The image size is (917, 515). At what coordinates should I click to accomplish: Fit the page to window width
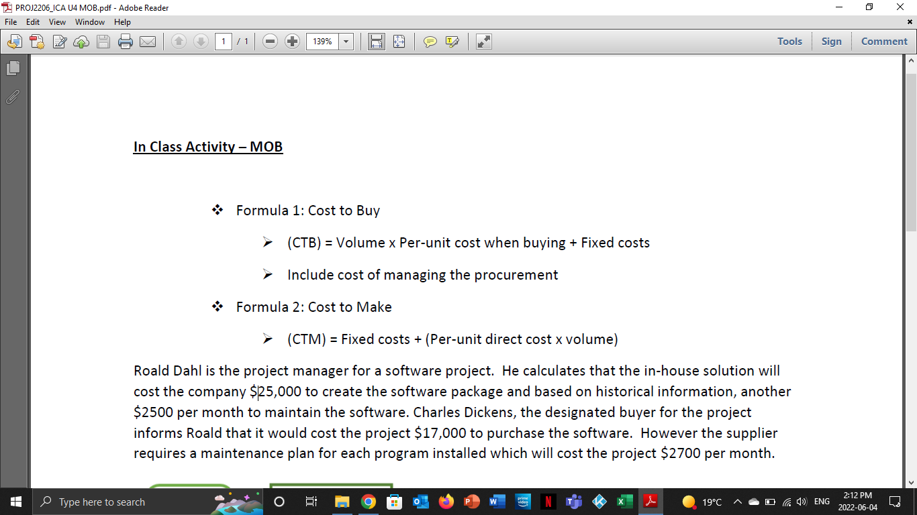pyautogui.click(x=377, y=42)
